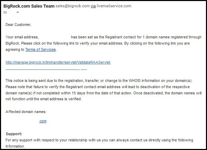Click the "to" recipient label

pos(5,12)
